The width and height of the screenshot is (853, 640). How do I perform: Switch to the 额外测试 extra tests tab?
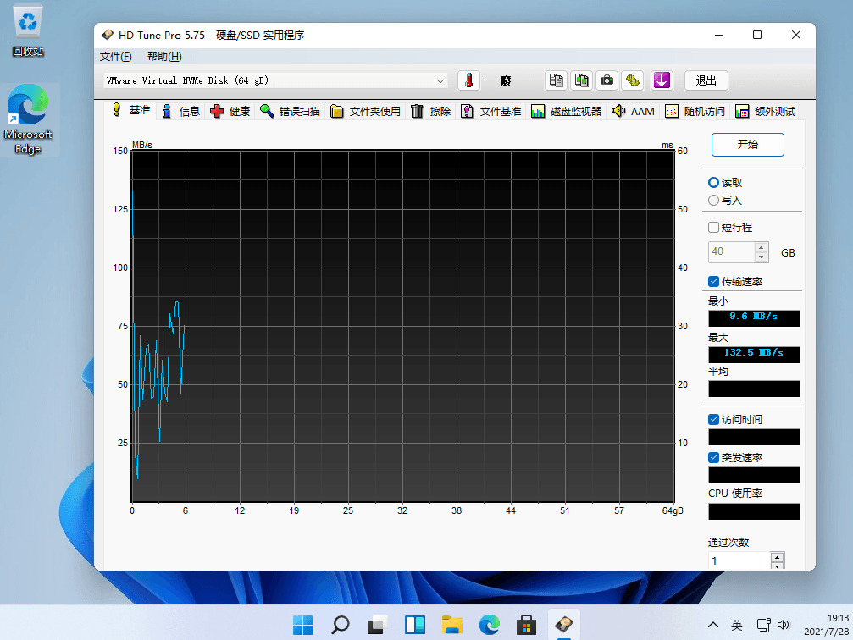pos(765,112)
